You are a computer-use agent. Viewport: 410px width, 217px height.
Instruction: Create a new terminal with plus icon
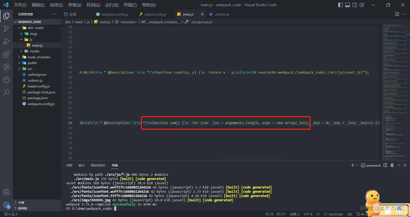click(353, 165)
